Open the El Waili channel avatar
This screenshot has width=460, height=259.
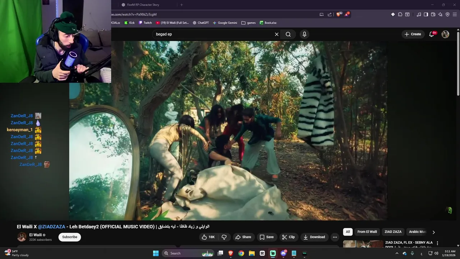[x=22, y=237]
